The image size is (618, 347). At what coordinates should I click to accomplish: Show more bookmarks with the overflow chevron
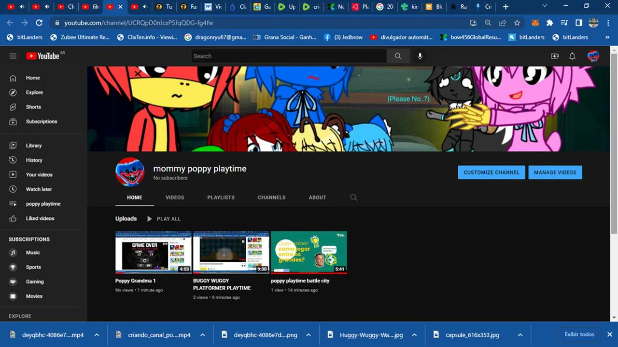(607, 37)
